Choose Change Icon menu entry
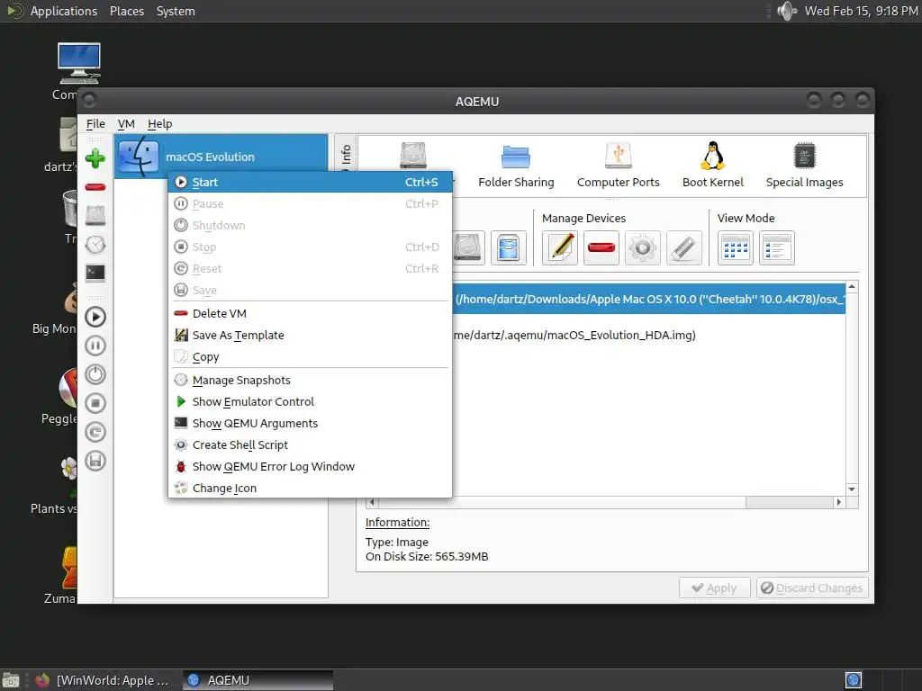 click(310, 489)
